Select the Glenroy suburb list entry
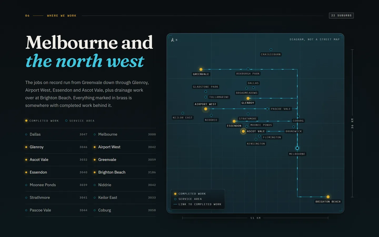 [x=56, y=147]
